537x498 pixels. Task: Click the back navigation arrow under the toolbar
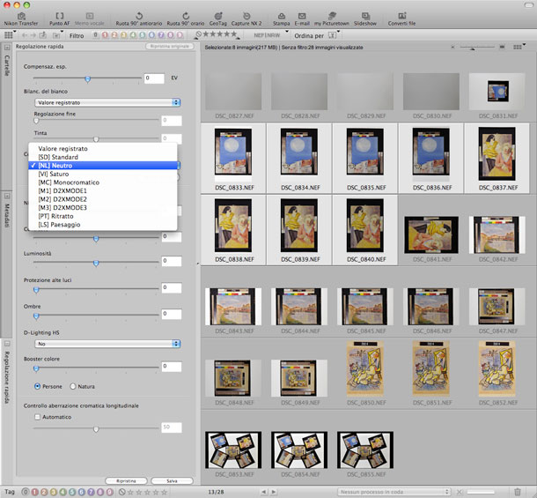(x=25, y=35)
